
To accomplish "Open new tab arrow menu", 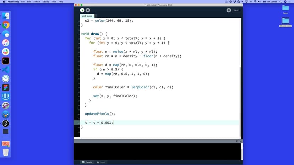I will tap(96, 16).
